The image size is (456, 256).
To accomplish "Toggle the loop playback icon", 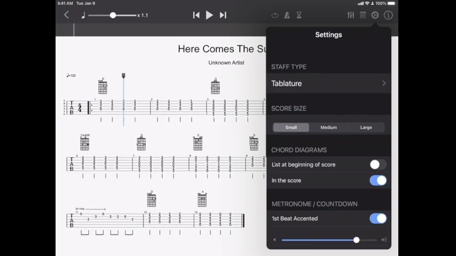I will click(x=275, y=15).
